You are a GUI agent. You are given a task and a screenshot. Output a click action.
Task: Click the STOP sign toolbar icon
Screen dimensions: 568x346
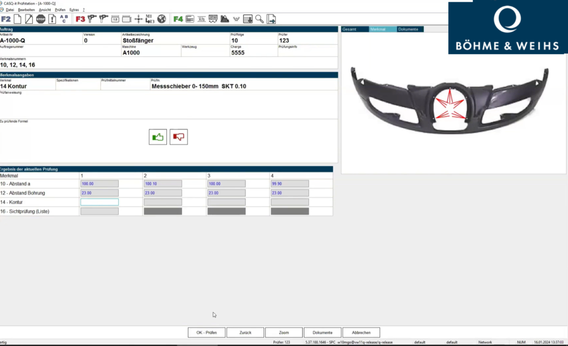[x=40, y=19]
